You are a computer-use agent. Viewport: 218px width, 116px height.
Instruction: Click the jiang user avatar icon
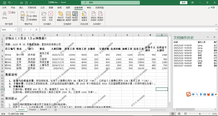(4, 14)
